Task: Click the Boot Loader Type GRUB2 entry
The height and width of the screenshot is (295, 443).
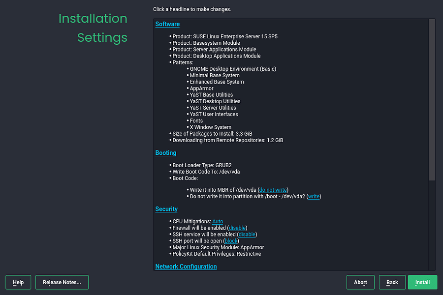Action: (x=204, y=165)
